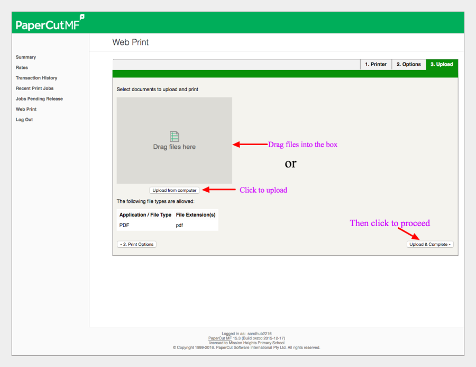The height and width of the screenshot is (367, 476).
Task: Click the Upload & Complete button
Action: (x=430, y=245)
